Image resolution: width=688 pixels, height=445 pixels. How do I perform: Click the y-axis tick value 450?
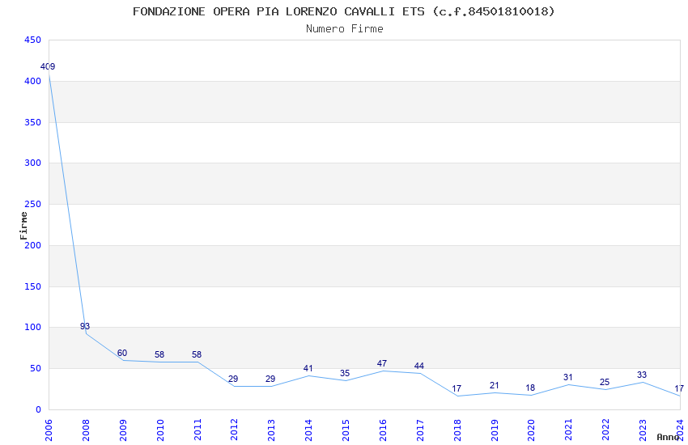point(33,40)
